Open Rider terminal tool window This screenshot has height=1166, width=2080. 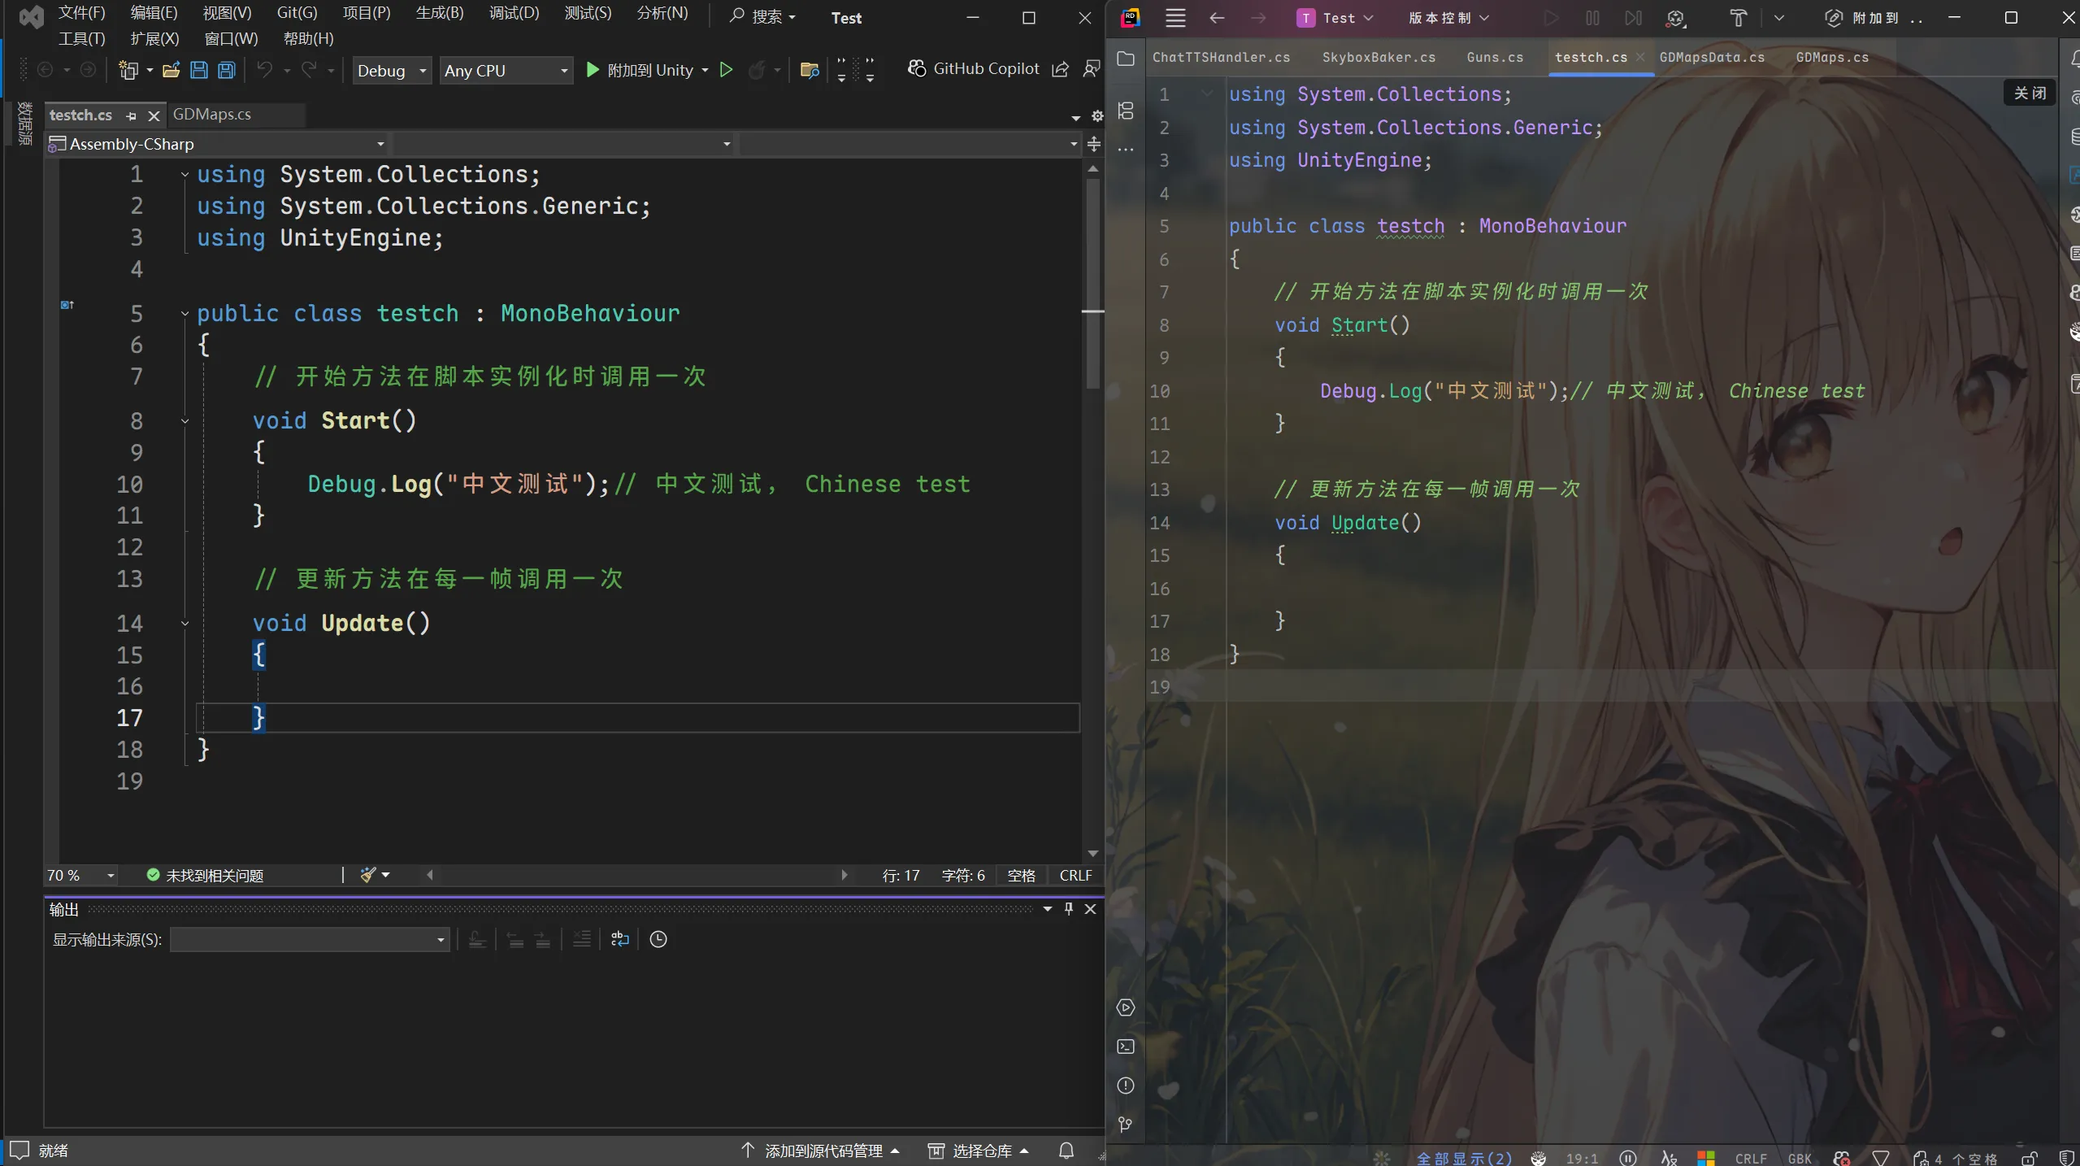(1126, 1046)
